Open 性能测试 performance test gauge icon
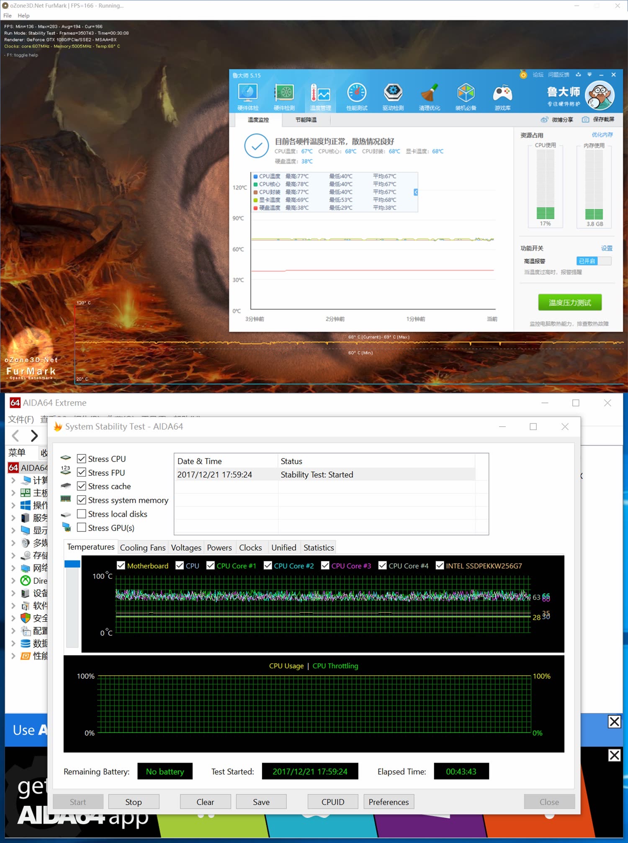The width and height of the screenshot is (628, 843). (357, 96)
